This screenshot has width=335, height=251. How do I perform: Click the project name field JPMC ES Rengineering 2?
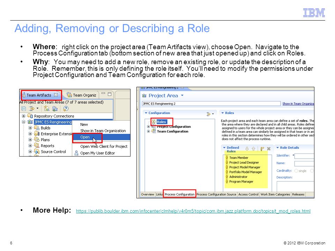pos(211,104)
